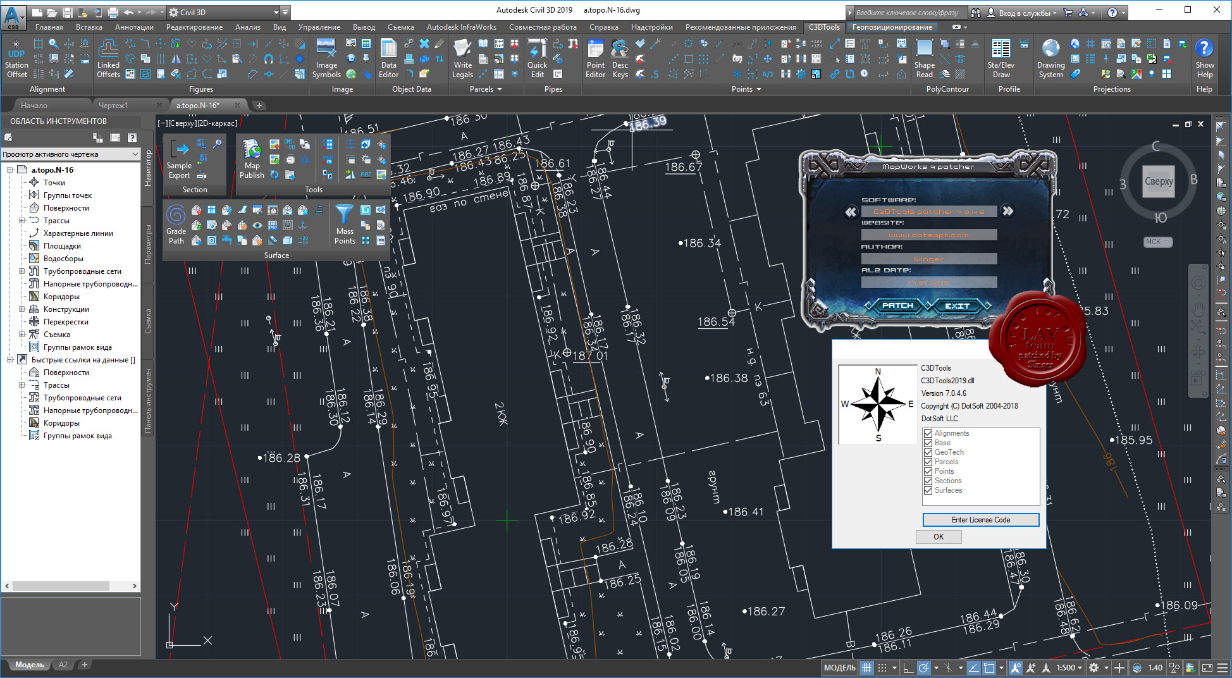The image size is (1232, 678).
Task: Add a new drawing tab with plus button
Action: point(259,106)
